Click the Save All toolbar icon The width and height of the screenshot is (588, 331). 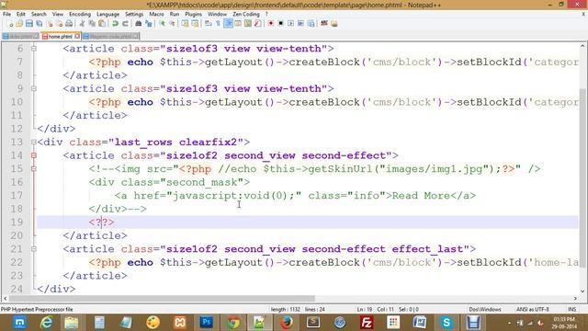pyautogui.click(x=39, y=24)
